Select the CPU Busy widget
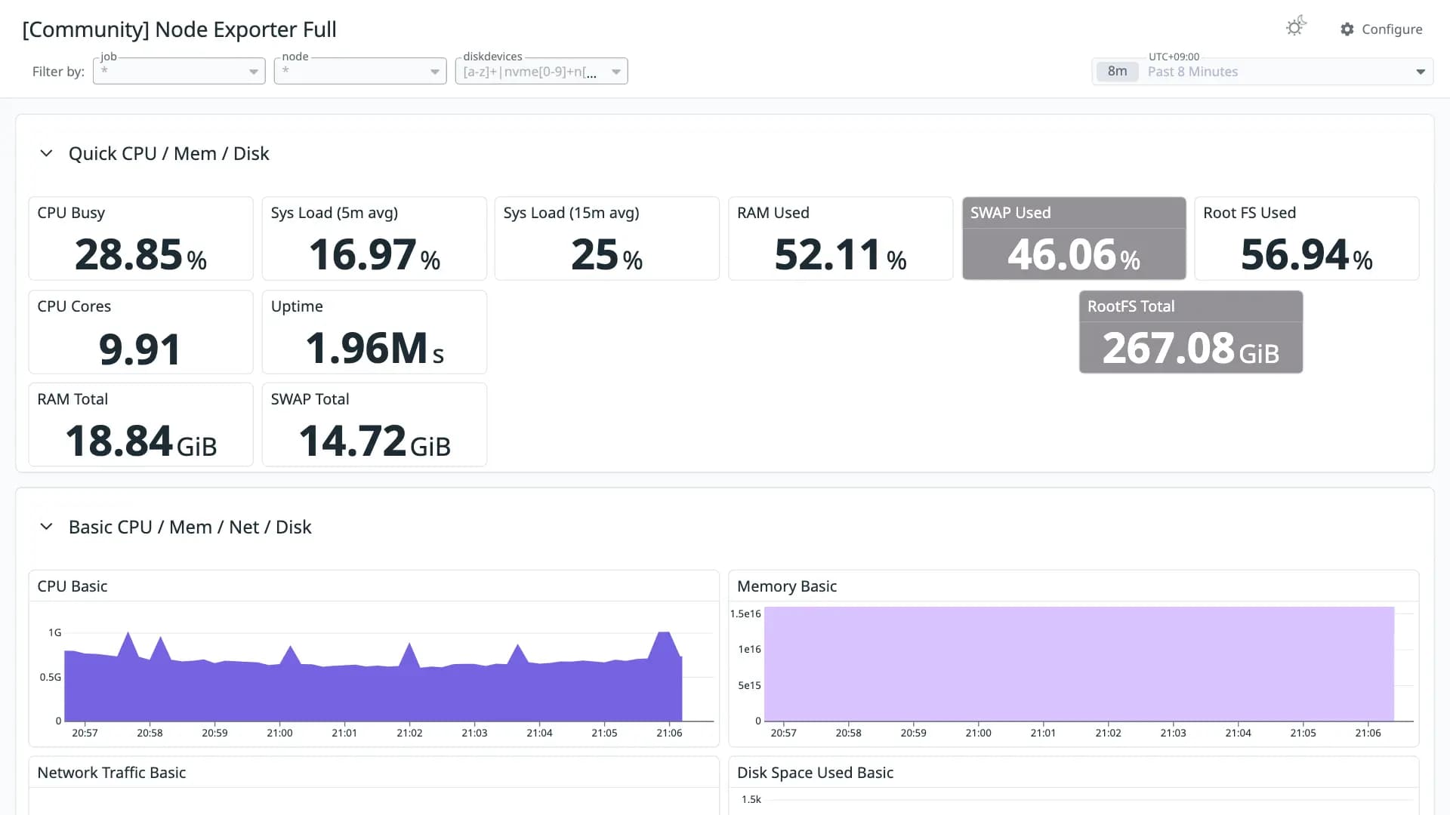The width and height of the screenshot is (1450, 815). click(140, 238)
